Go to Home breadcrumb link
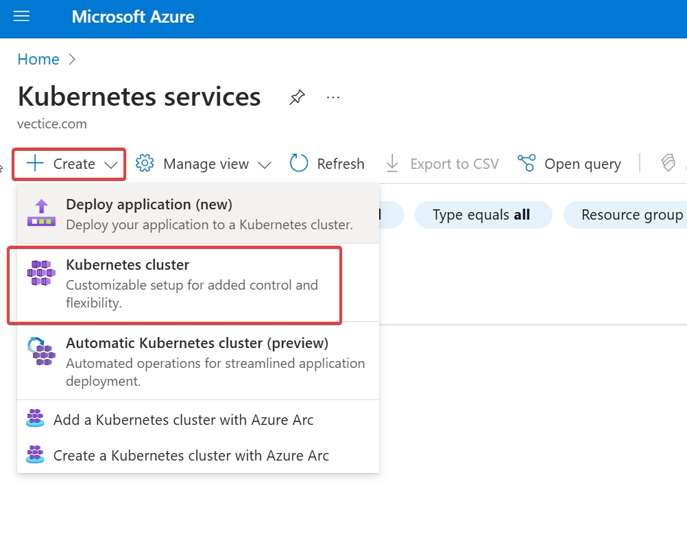Image resolution: width=687 pixels, height=534 pixels. (x=38, y=59)
